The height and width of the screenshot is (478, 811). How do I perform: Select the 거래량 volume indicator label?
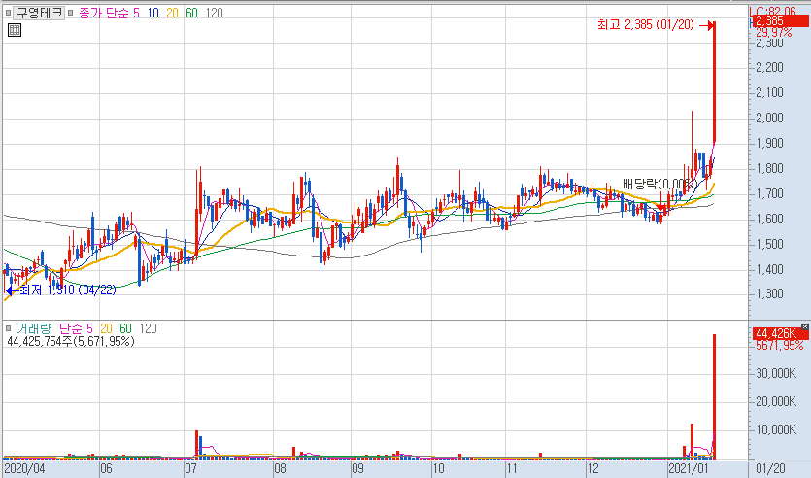click(34, 328)
